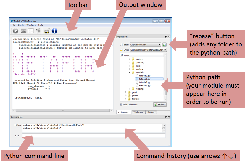Toggle the Hide Python dirs checkbox
Viewport: 245px width, 161px height.
pyautogui.click(x=121, y=104)
